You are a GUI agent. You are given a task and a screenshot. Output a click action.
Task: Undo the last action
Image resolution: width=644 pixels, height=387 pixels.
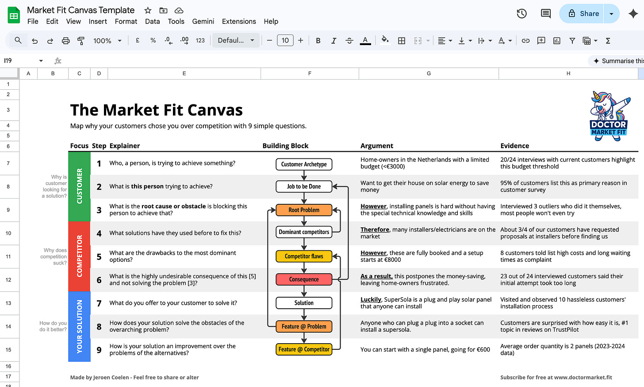point(34,41)
